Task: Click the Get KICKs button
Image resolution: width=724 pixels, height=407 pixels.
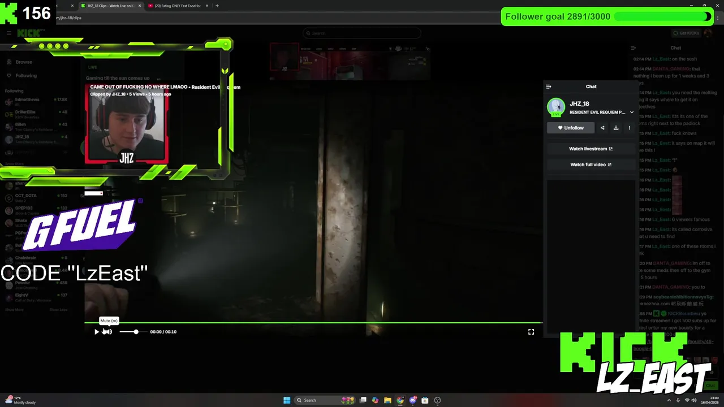Action: (686, 33)
